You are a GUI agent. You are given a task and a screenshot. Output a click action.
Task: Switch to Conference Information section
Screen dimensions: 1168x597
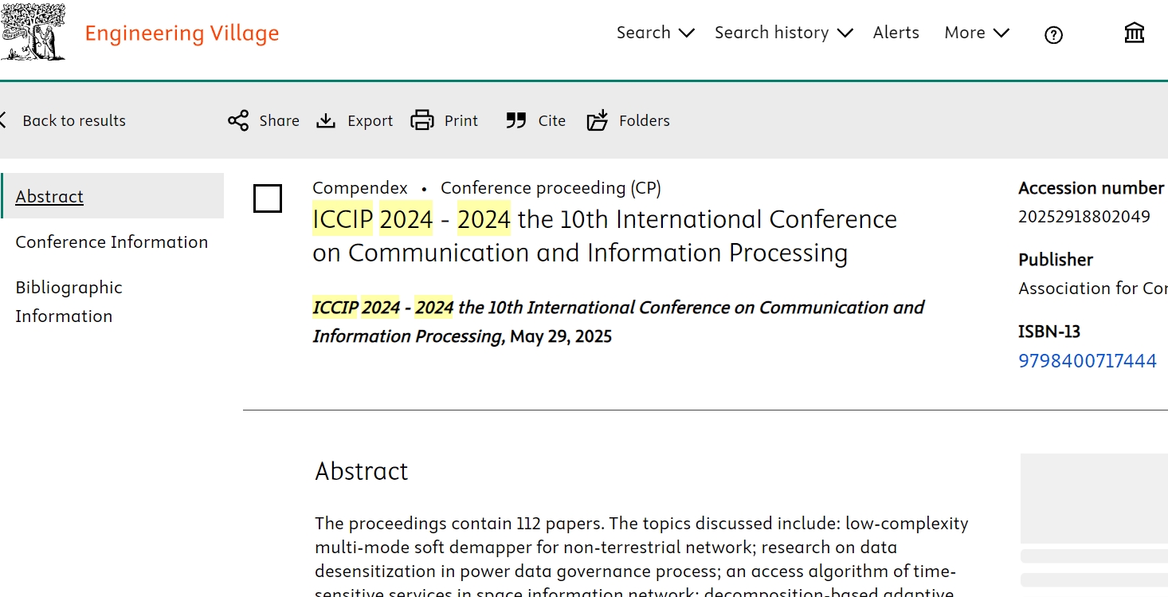pyautogui.click(x=112, y=242)
